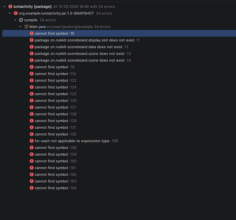Click the cancelled circle icon beside compile
Screen dimensions: 236x220
tap(21, 20)
